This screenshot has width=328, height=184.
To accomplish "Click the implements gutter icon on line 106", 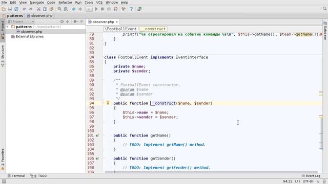I will (97, 158).
